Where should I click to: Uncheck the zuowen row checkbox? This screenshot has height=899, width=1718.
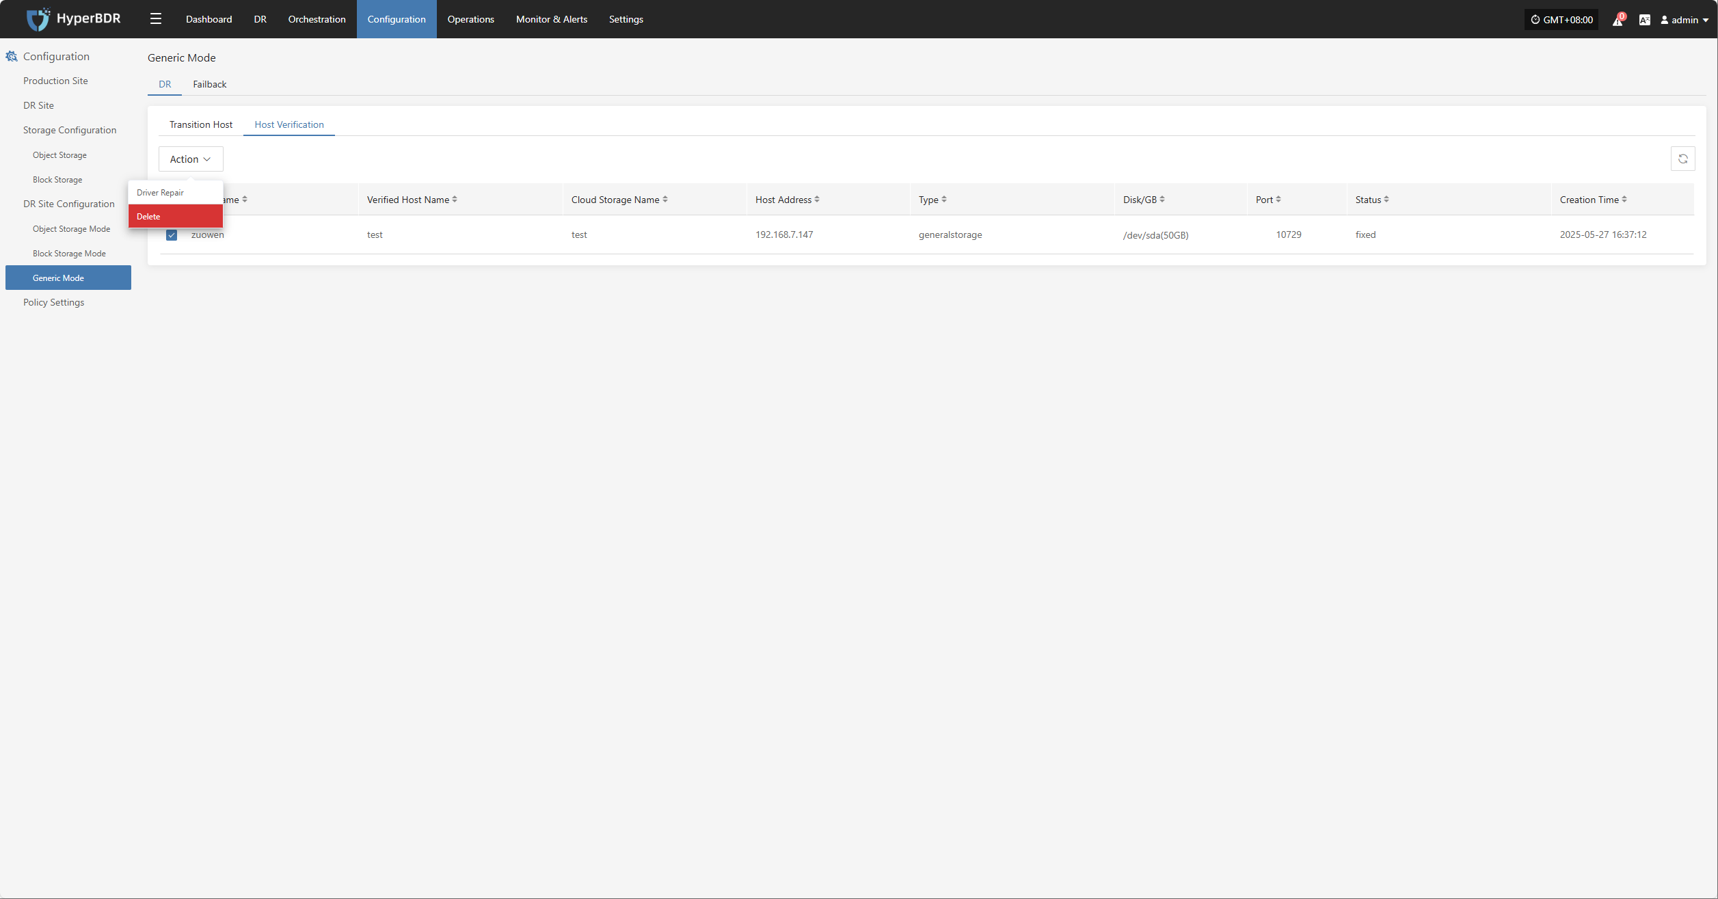coord(172,235)
